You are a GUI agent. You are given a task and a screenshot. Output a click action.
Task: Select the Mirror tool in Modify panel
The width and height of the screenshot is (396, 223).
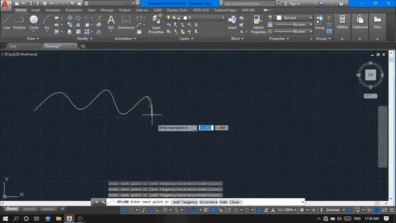click(79, 25)
